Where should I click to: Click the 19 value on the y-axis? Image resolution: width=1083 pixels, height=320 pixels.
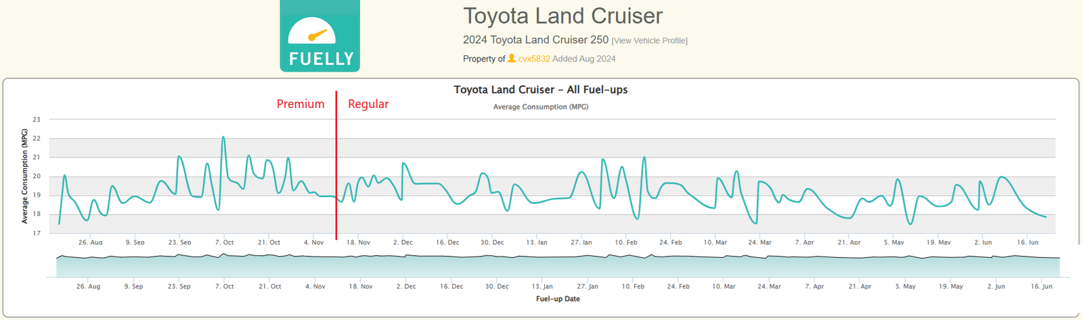click(37, 195)
